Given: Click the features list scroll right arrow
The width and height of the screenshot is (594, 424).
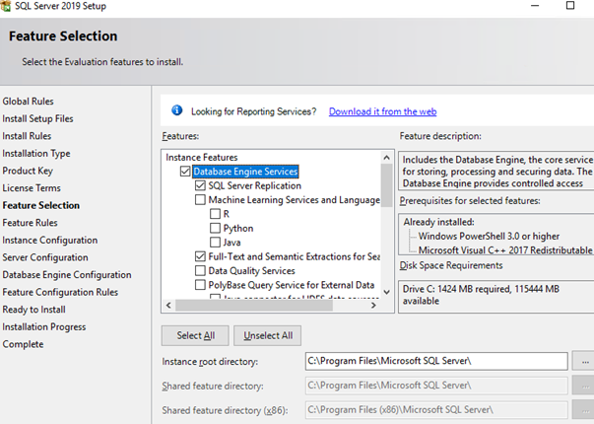Looking at the screenshot, I should point(373,306).
